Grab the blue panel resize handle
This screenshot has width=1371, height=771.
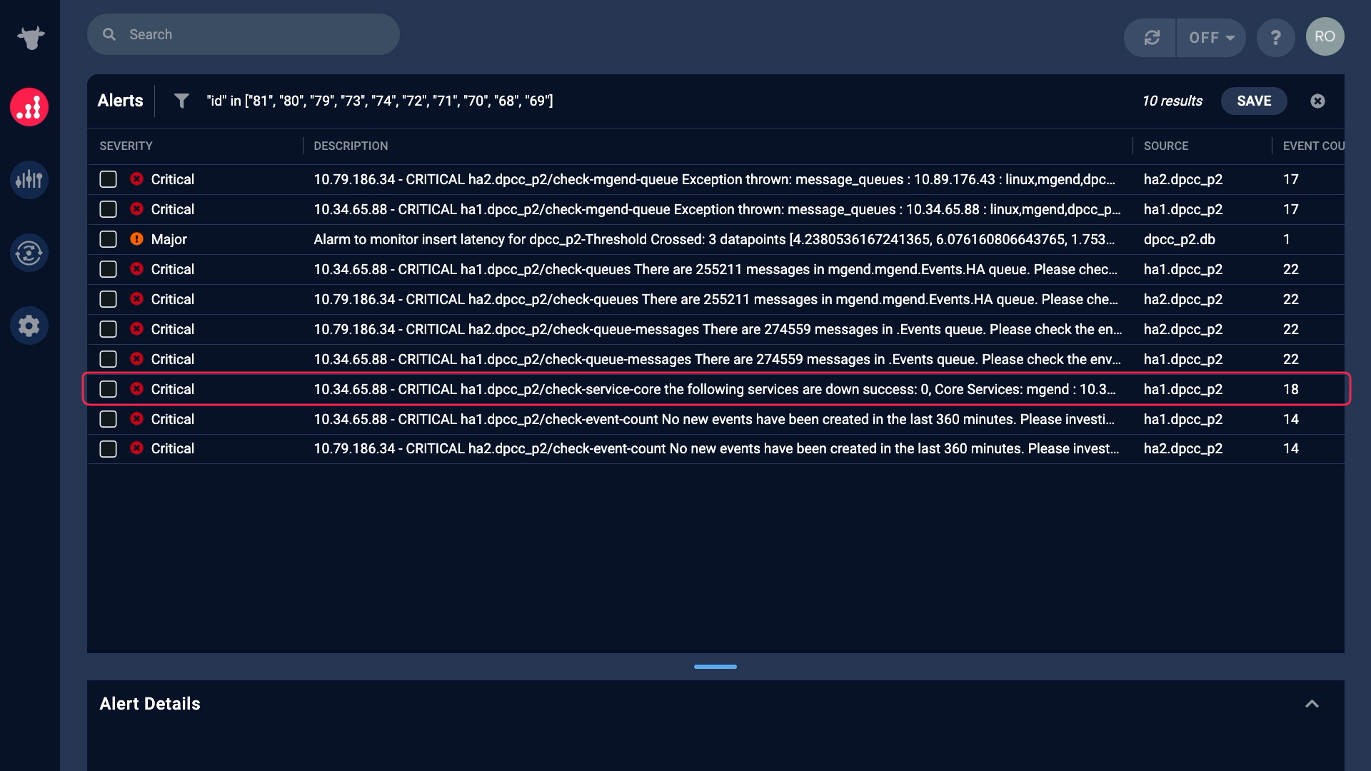click(x=715, y=667)
